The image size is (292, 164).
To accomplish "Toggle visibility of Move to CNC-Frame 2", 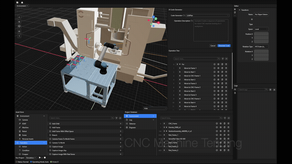I will coord(214,87).
